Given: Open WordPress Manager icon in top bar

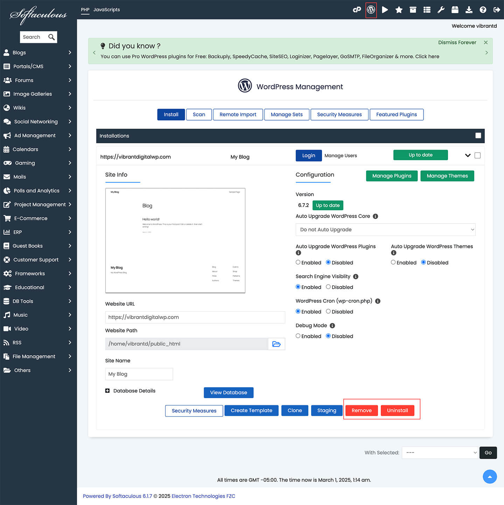Looking at the screenshot, I should pyautogui.click(x=371, y=10).
